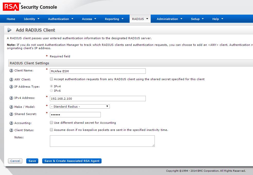Click the Cancel button
The image size is (253, 175).
[x=15, y=161]
